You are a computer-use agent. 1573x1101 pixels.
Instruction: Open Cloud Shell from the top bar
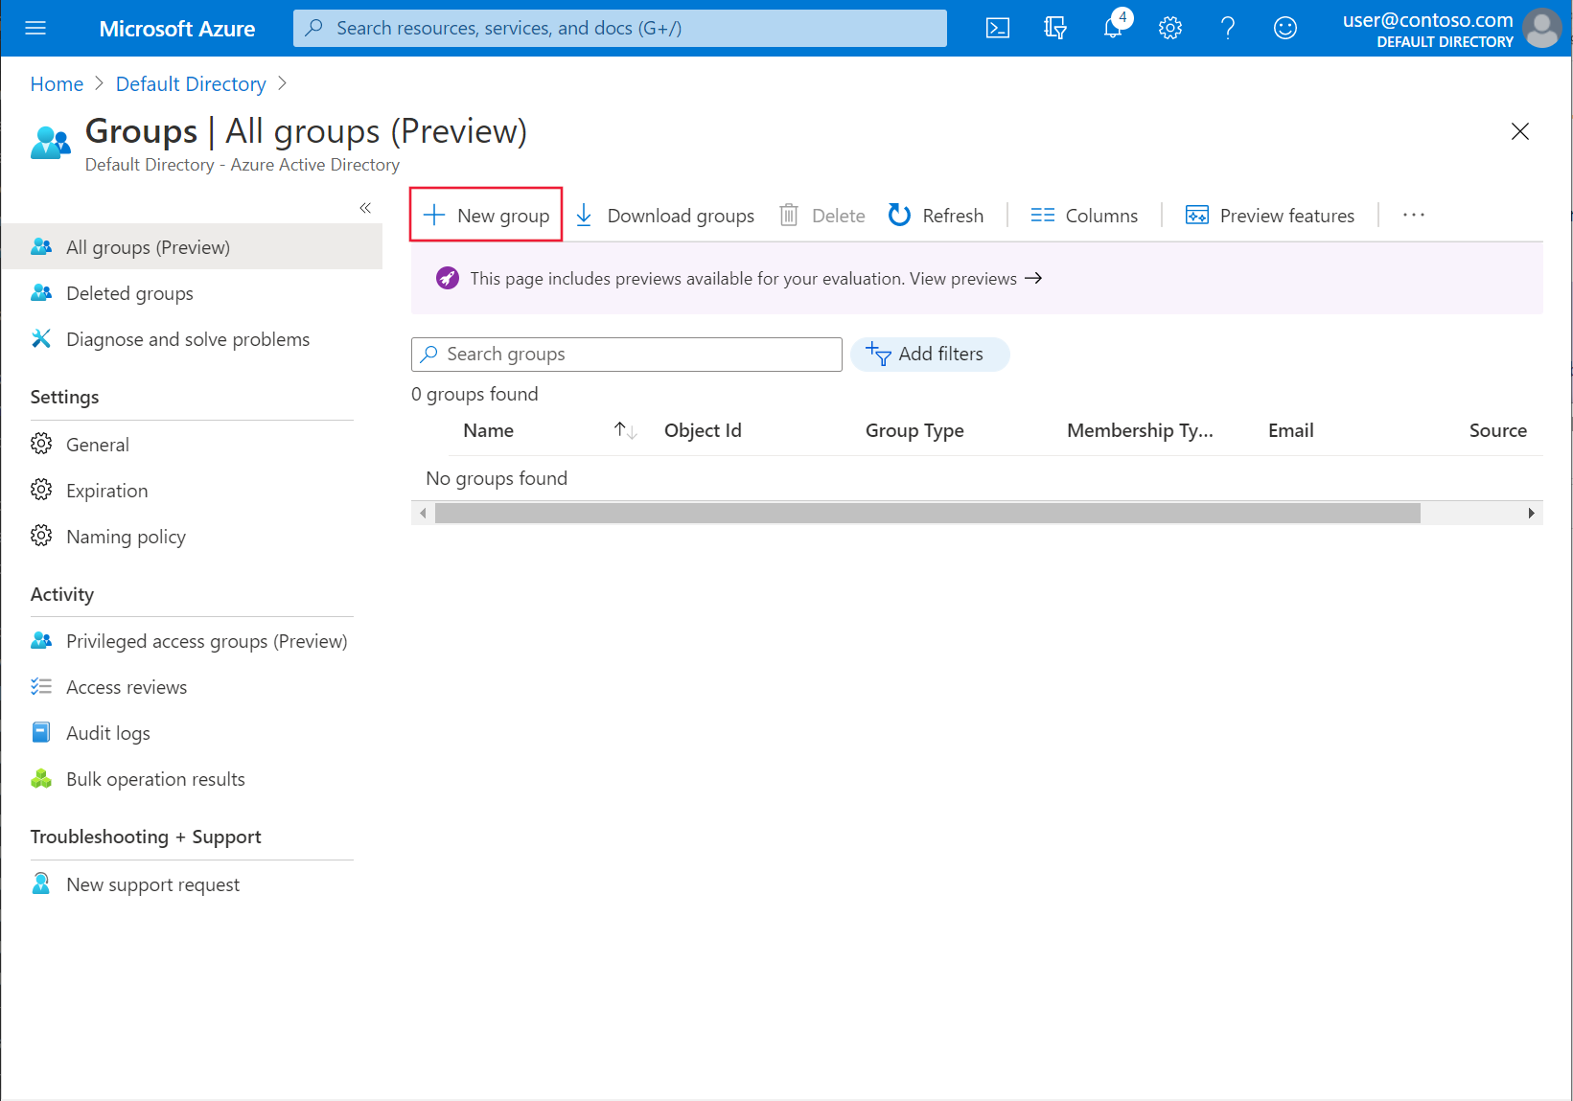click(x=997, y=28)
